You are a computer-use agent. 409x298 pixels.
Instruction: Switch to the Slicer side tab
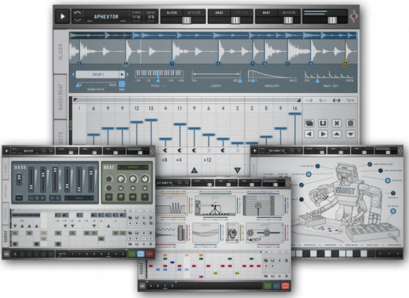[60, 51]
